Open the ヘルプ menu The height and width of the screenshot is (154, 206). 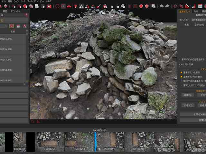click(49, 1)
